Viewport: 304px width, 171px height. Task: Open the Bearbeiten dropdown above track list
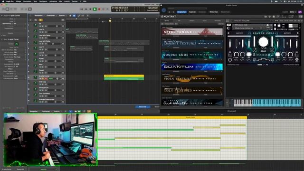click(x=39, y=16)
